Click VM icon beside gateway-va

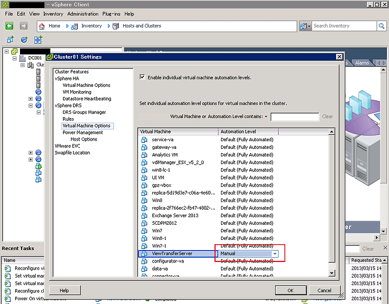(144, 147)
